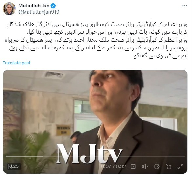Unmute the video with the speaker icon
Viewport: 194px width, 175px height.
pyautogui.click(x=145, y=166)
